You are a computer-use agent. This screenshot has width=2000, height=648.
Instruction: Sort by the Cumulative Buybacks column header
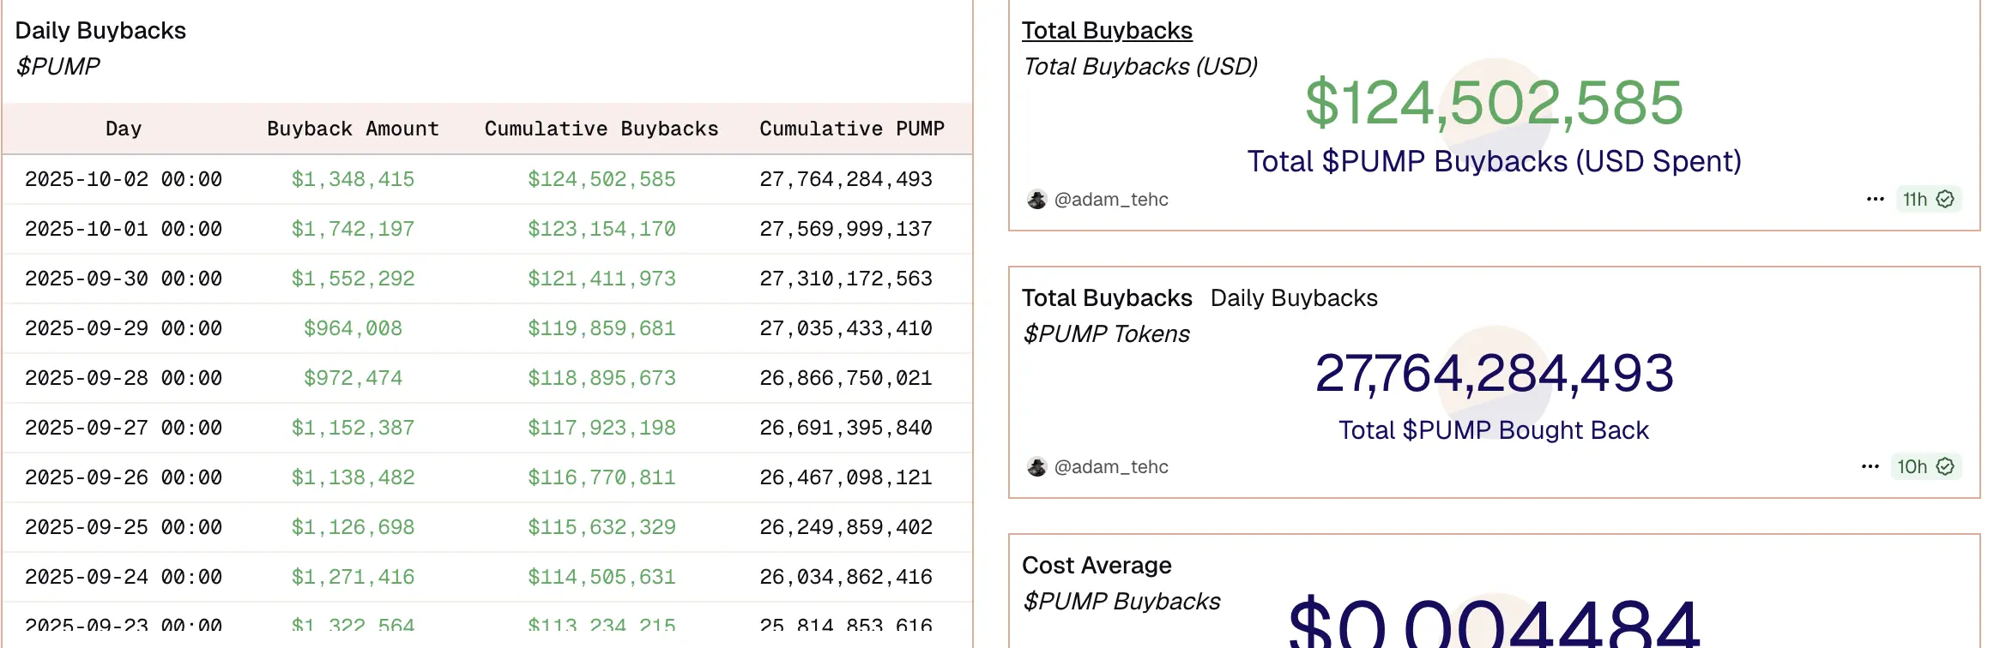(601, 129)
